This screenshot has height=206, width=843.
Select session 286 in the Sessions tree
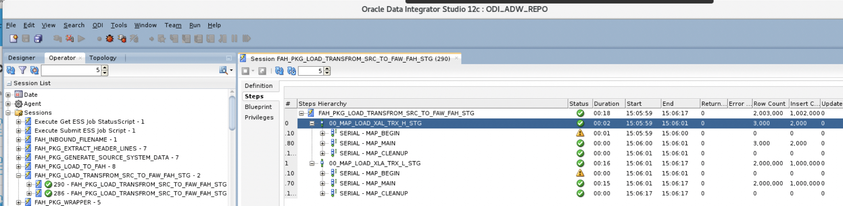point(140,193)
